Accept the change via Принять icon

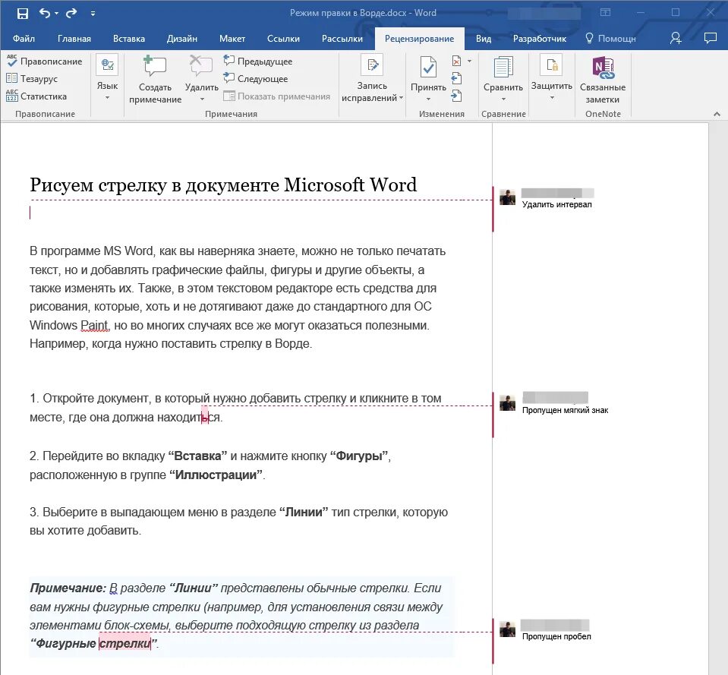tap(427, 68)
